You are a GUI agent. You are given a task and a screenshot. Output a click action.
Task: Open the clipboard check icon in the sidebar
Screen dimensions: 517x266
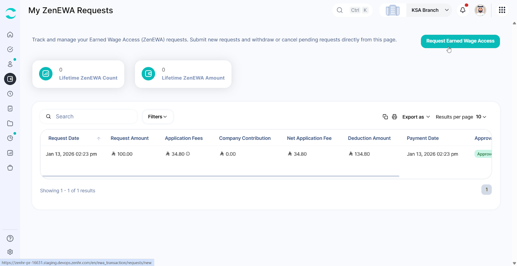[x=10, y=108]
